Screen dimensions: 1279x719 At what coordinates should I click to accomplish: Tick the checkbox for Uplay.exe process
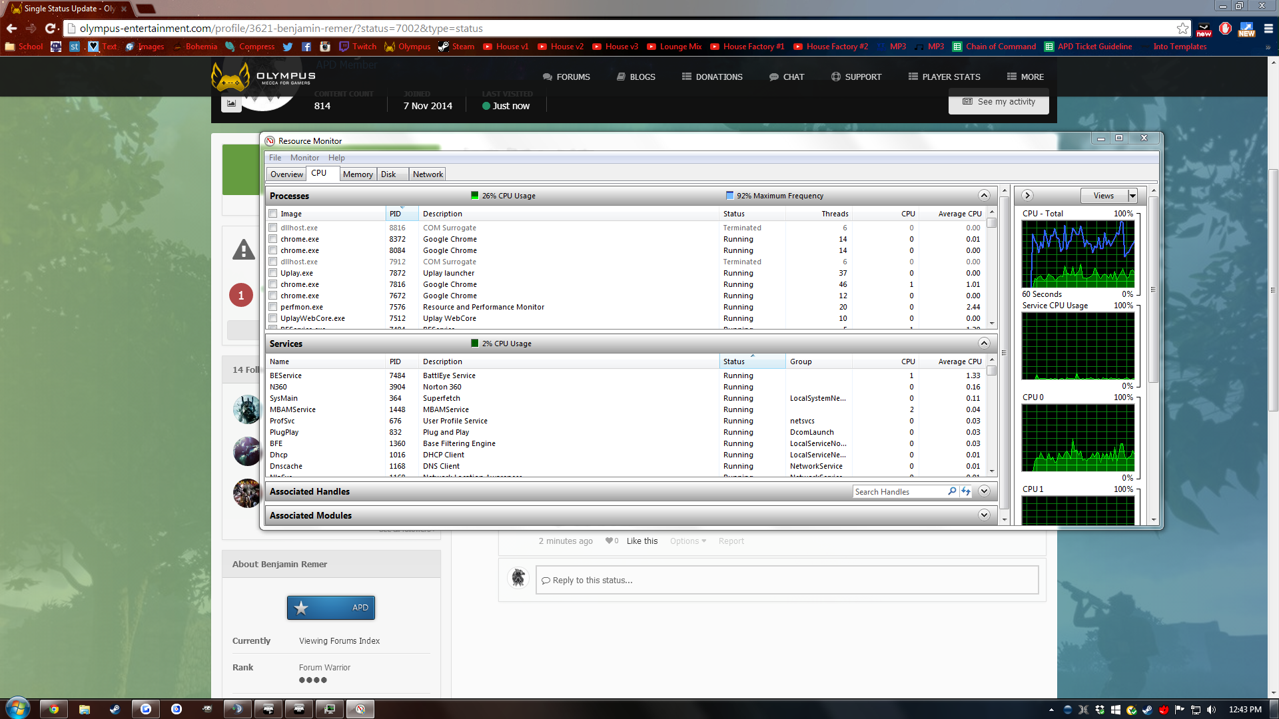pos(273,273)
